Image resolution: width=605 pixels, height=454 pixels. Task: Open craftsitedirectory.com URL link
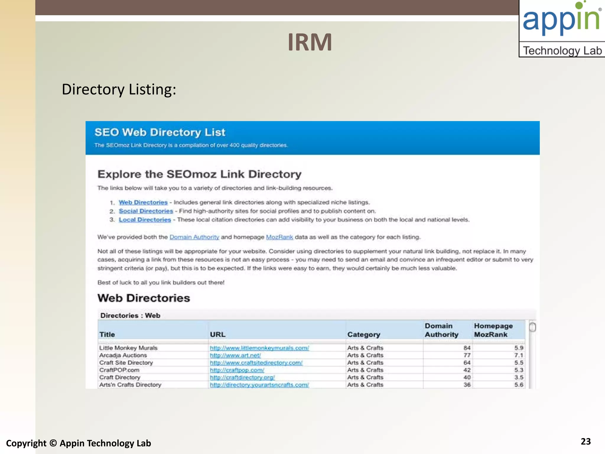point(256,363)
